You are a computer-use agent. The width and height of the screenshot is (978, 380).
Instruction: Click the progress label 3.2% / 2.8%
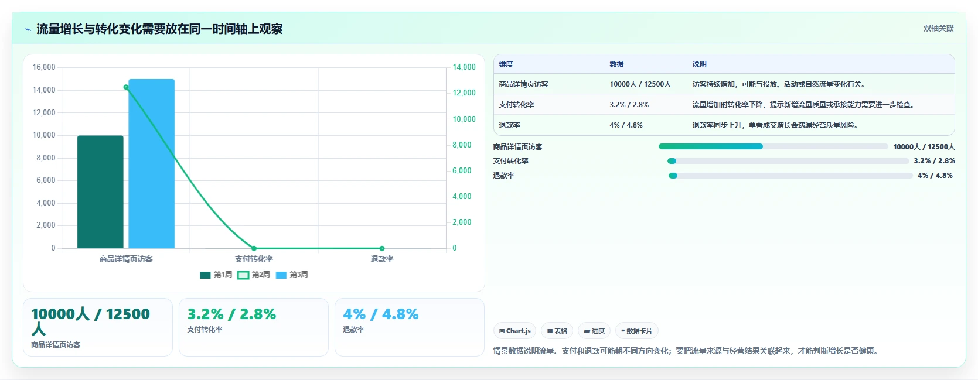935,161
